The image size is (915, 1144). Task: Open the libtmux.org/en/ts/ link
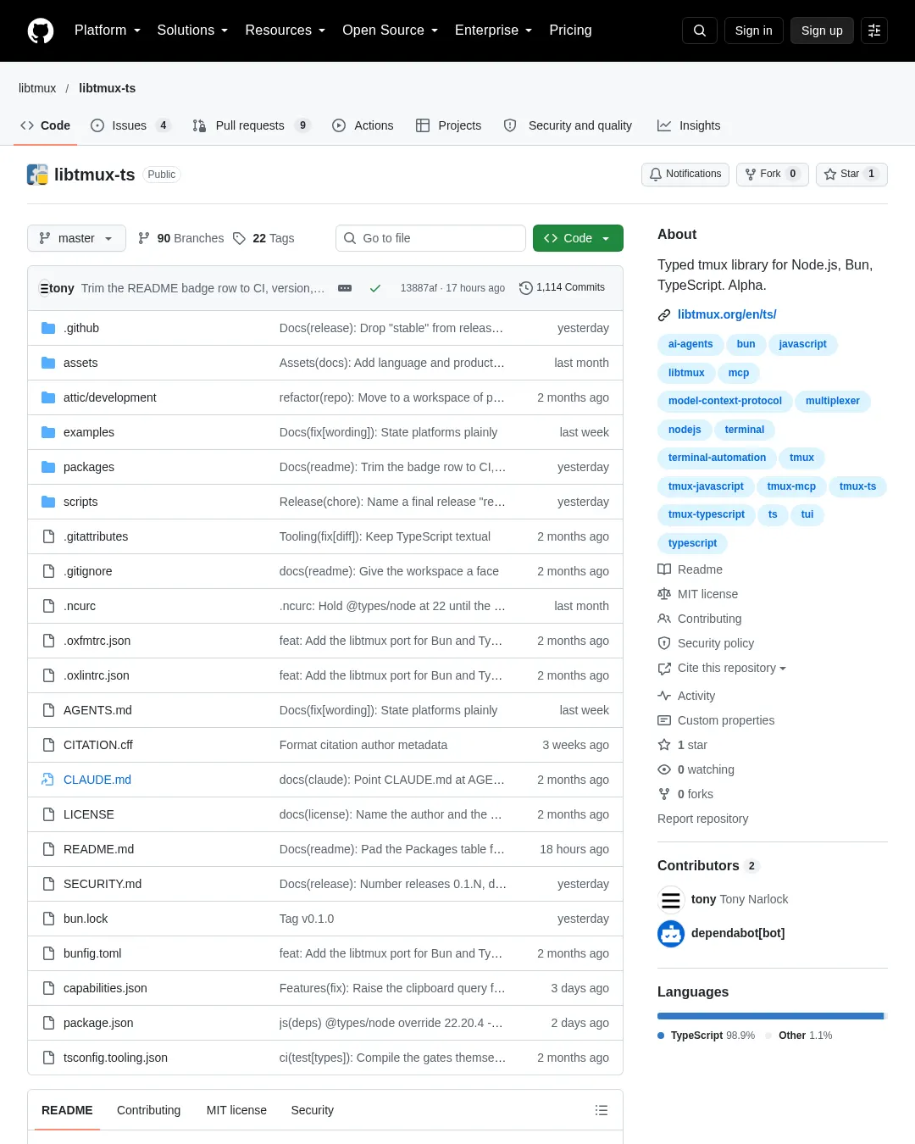[x=727, y=314]
